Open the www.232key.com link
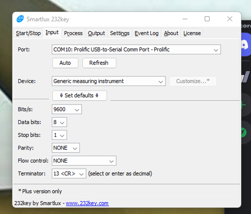251x214 pixels. click(x=87, y=203)
